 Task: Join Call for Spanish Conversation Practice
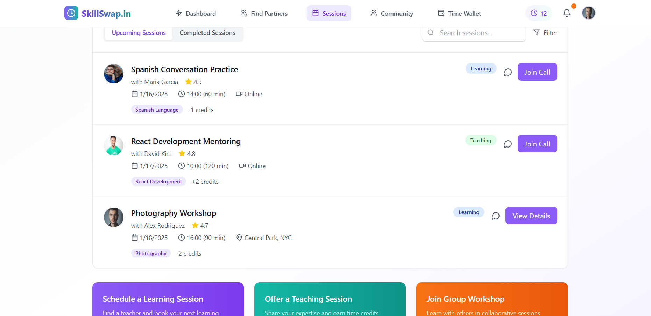pos(537,72)
